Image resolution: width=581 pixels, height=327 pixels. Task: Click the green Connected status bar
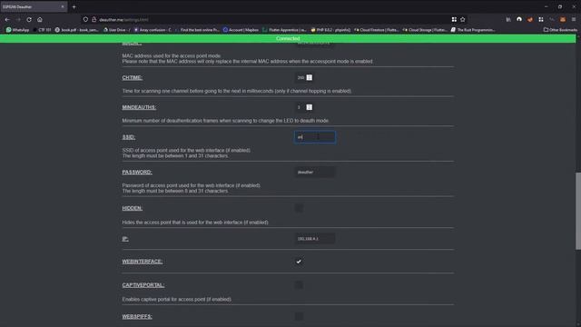pyautogui.click(x=288, y=38)
